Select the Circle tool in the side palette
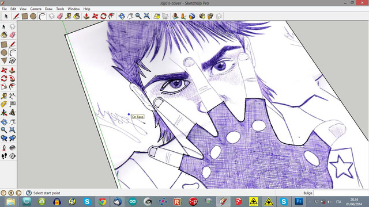 pyautogui.click(x=4, y=52)
